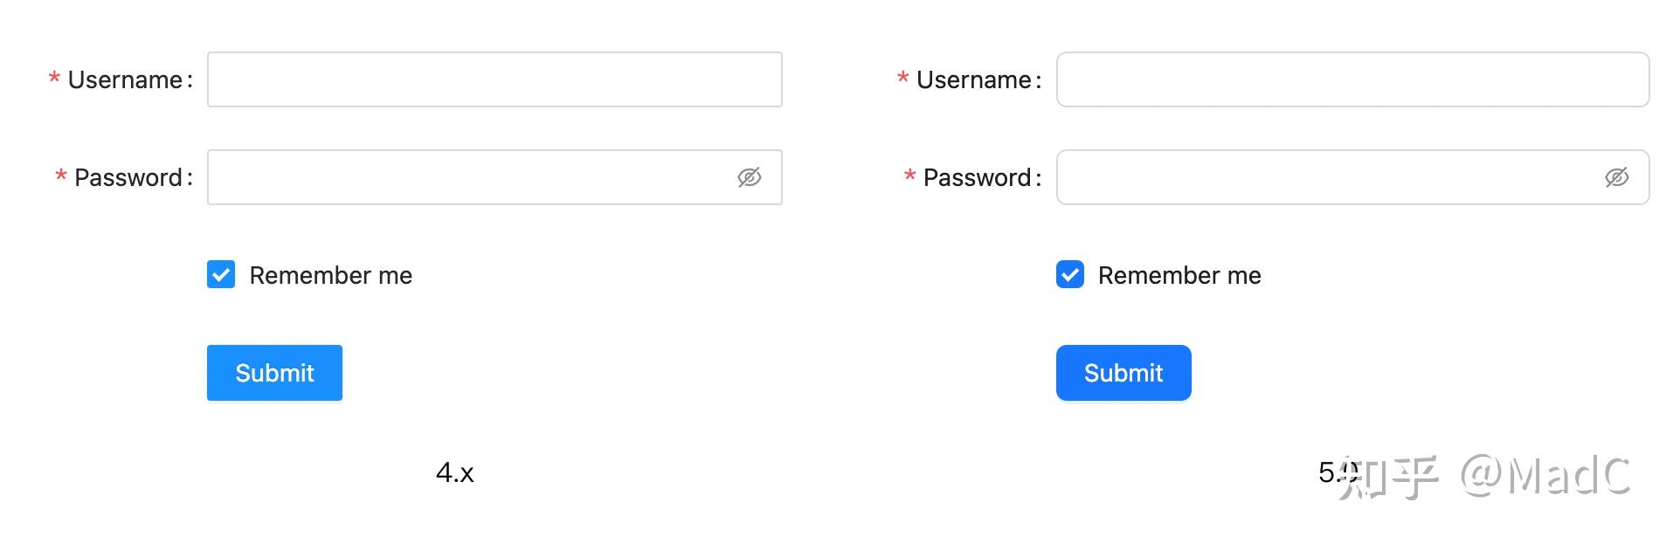Uncheck Remember me checkbox in 5.0 form

coord(1070,274)
